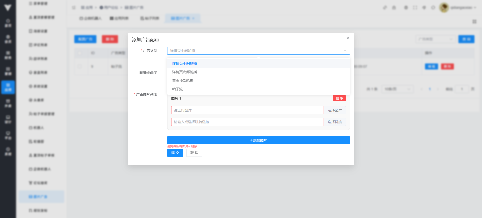Viewport: 482px width, 218px height.
Task: Delete 图片 1 with the 删除 button
Action: pos(339,98)
